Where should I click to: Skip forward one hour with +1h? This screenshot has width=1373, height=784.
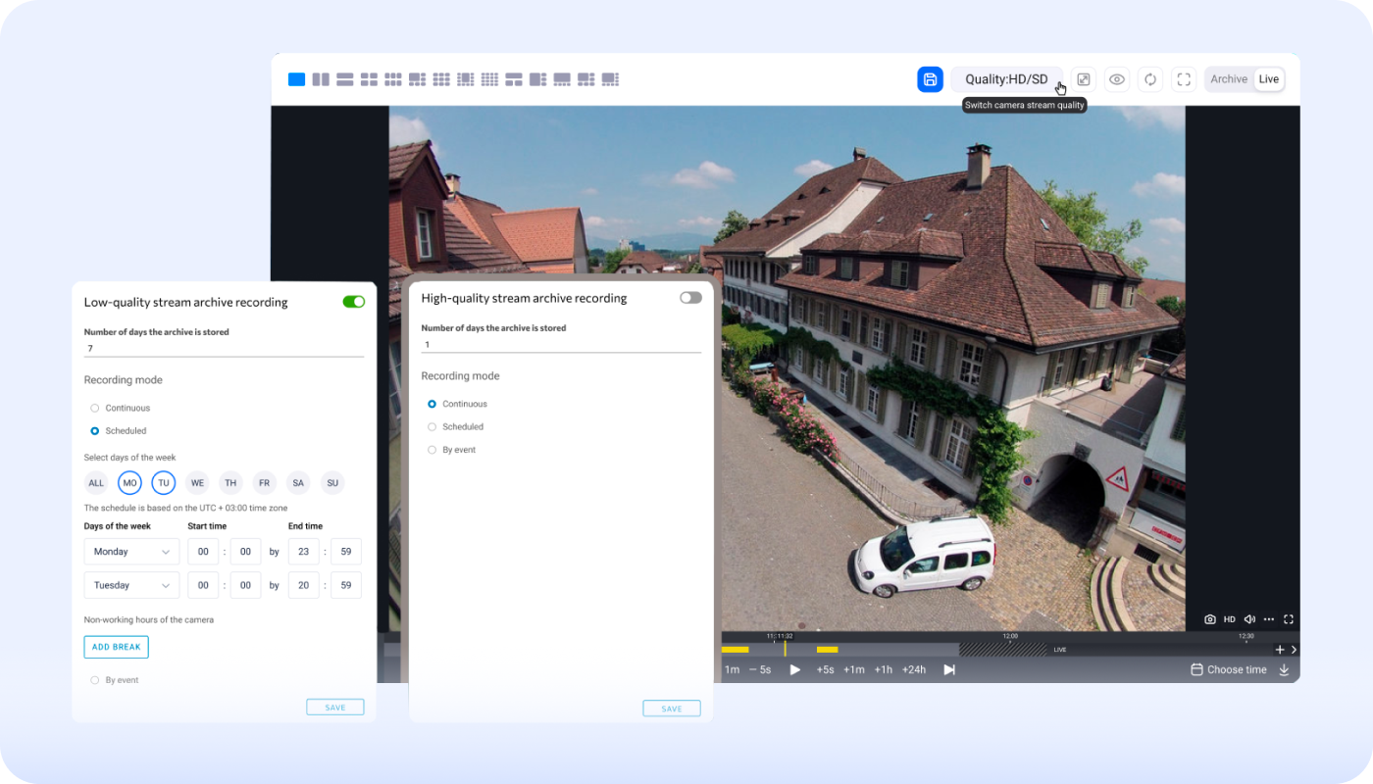pyautogui.click(x=884, y=669)
